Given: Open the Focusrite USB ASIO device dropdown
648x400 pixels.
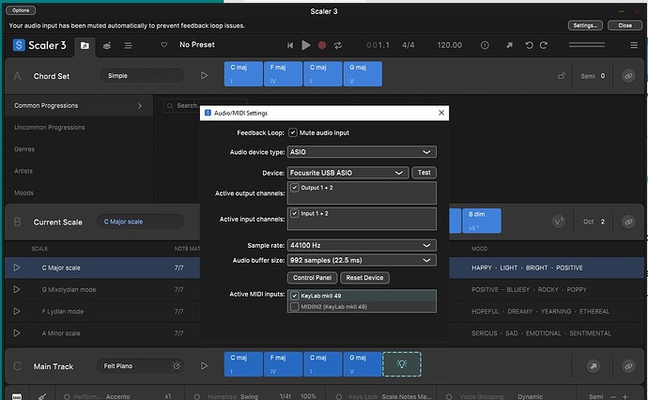Looking at the screenshot, I should pos(348,173).
